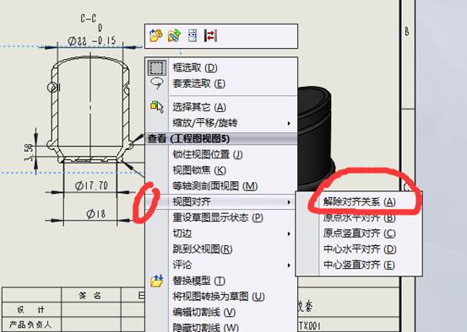Select the box selection icon beside 框选取
Image resolution: width=467 pixels, height=332 pixels.
tap(157, 67)
